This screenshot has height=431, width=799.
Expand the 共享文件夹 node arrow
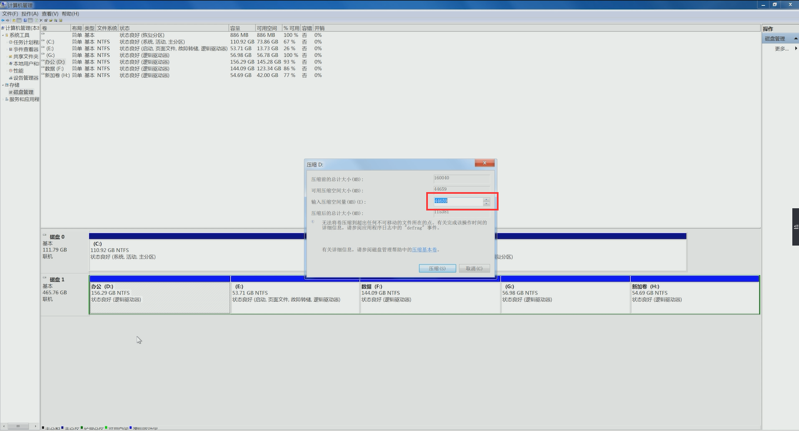(7, 56)
